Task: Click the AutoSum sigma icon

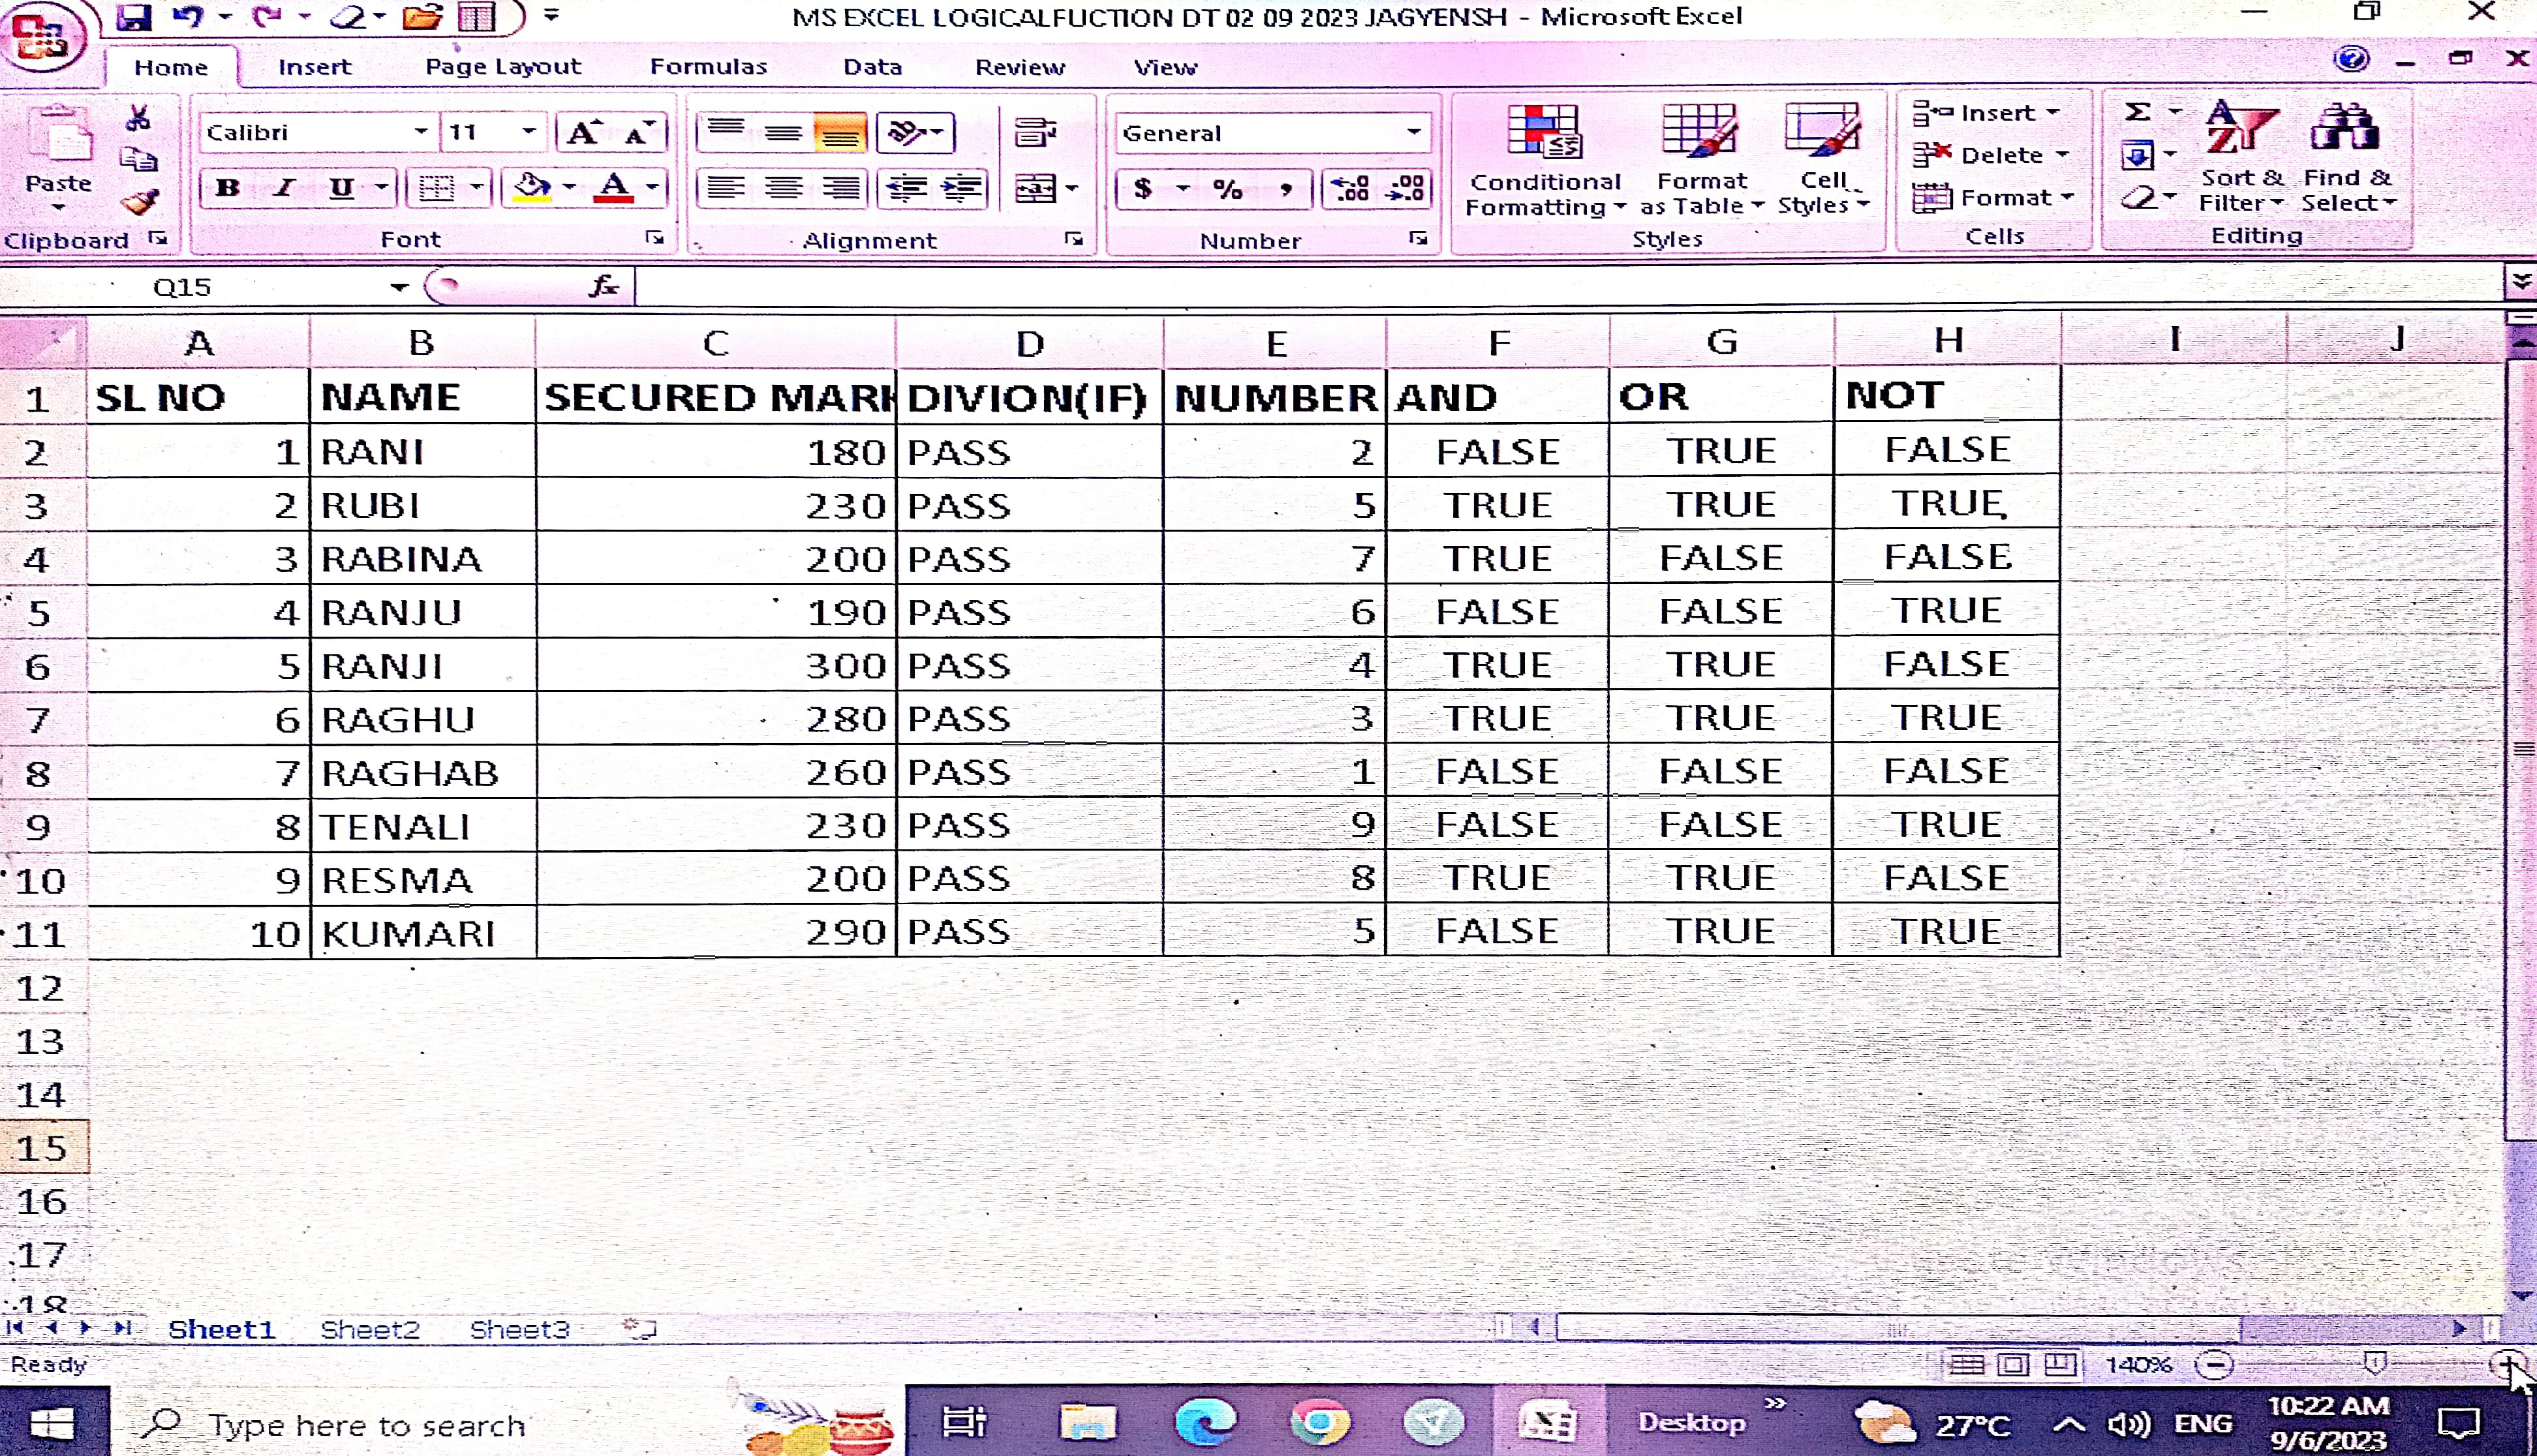Action: pos(2137,112)
